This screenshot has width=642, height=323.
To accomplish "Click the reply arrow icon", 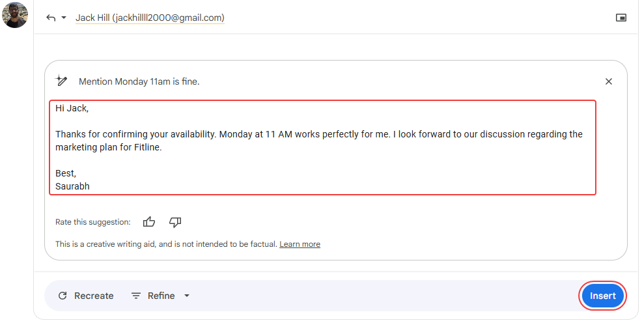I will click(51, 18).
